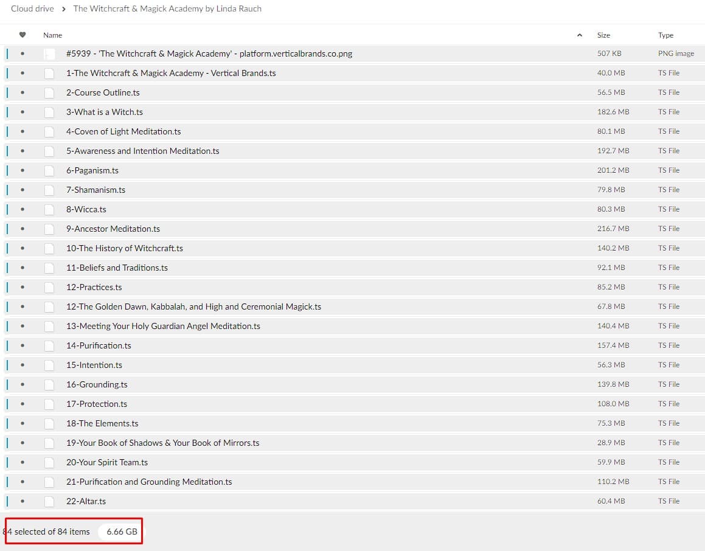Toggle favorite dot for 2-Course Outline.ts
The image size is (705, 551).
click(23, 92)
